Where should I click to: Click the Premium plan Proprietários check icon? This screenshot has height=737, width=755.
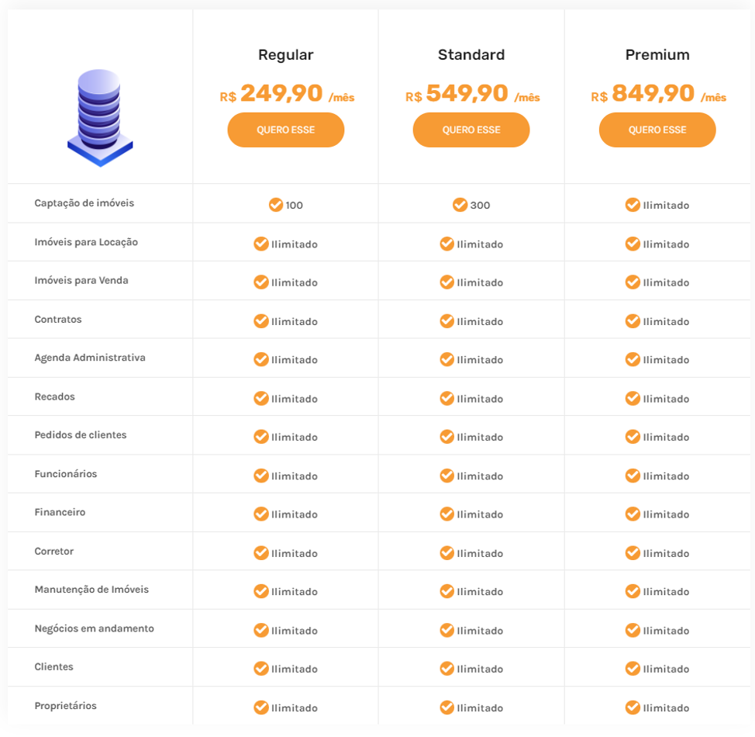click(633, 708)
